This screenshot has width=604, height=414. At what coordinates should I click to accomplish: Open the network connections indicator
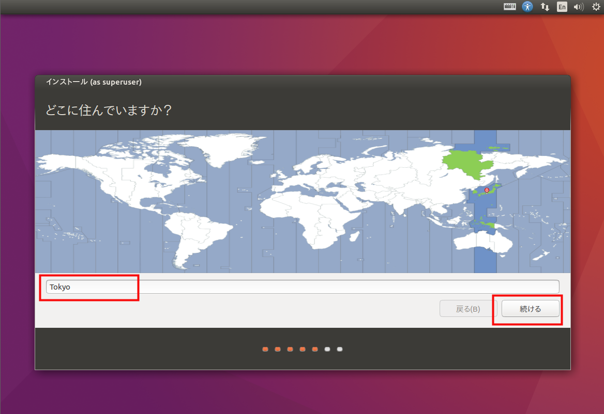pos(545,7)
